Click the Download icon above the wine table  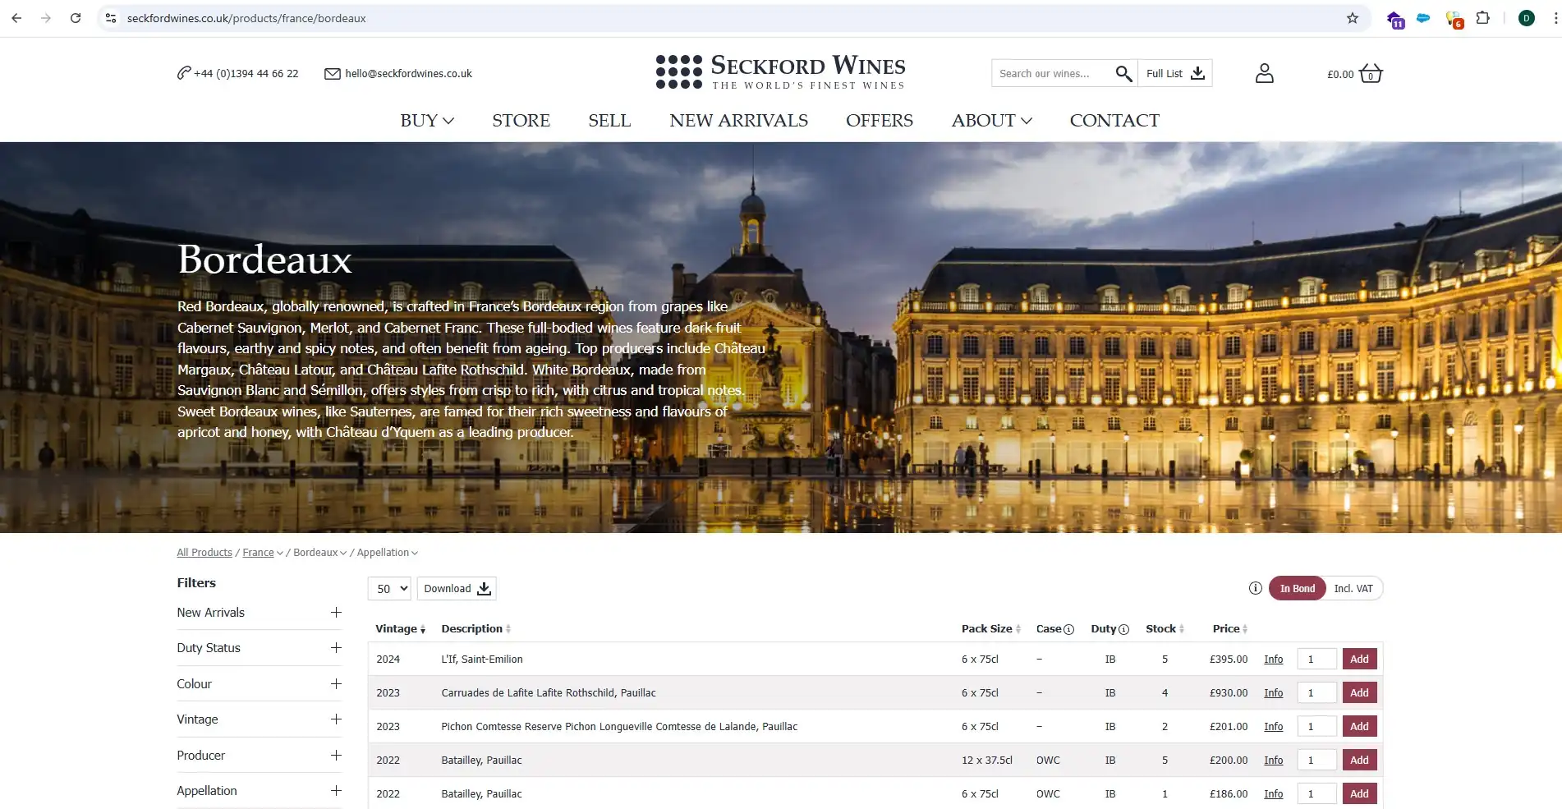tap(484, 588)
